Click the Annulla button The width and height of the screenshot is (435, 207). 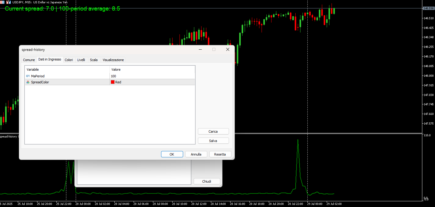tap(196, 154)
